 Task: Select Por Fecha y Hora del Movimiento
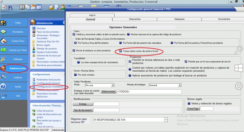[75, 43]
